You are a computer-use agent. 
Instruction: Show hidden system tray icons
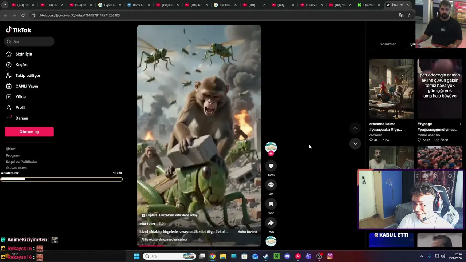tap(422, 256)
